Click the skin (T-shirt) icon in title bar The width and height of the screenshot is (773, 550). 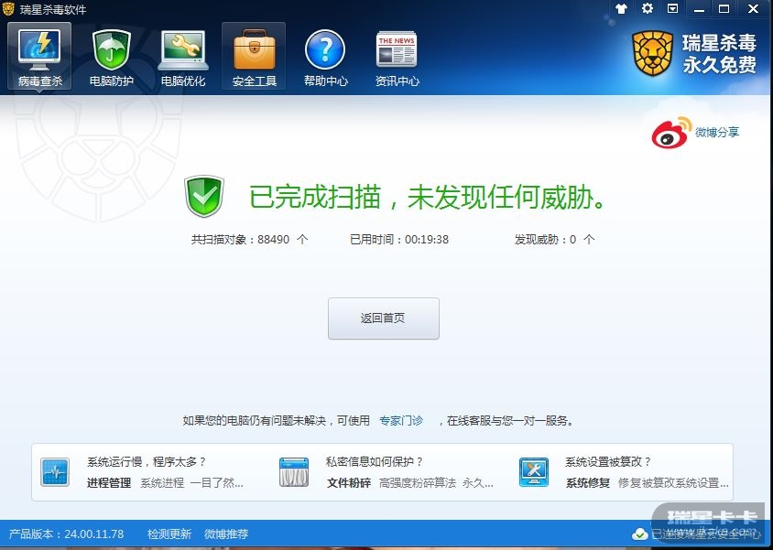point(622,8)
